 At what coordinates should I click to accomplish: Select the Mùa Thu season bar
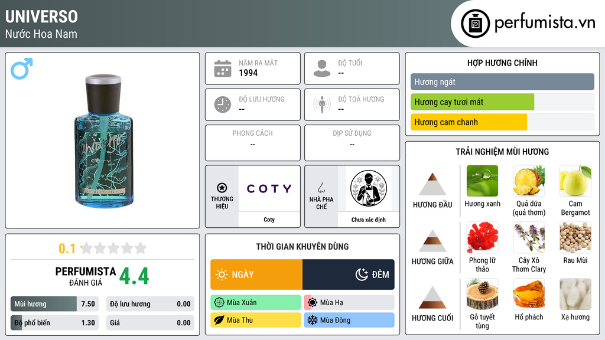pyautogui.click(x=256, y=320)
